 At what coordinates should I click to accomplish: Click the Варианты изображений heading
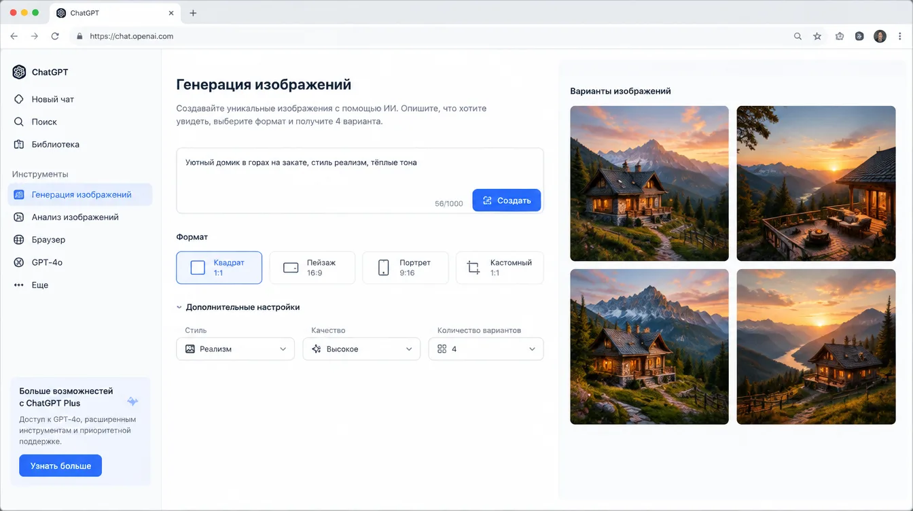pos(620,91)
